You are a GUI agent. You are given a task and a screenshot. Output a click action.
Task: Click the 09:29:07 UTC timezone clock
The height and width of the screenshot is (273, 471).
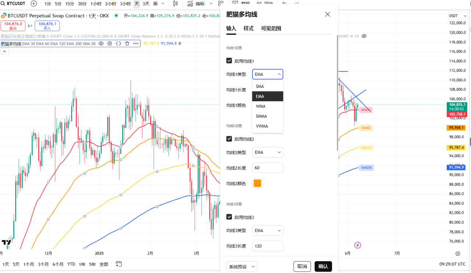click(452, 264)
